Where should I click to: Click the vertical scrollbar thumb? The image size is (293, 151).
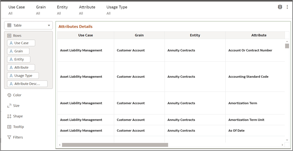[287, 46]
